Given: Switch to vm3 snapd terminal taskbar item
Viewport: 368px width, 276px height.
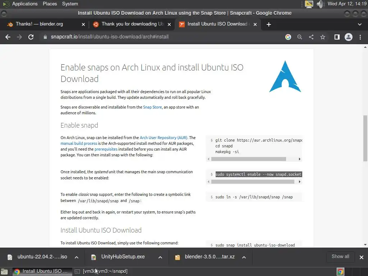Looking at the screenshot, I should click(x=101, y=271).
